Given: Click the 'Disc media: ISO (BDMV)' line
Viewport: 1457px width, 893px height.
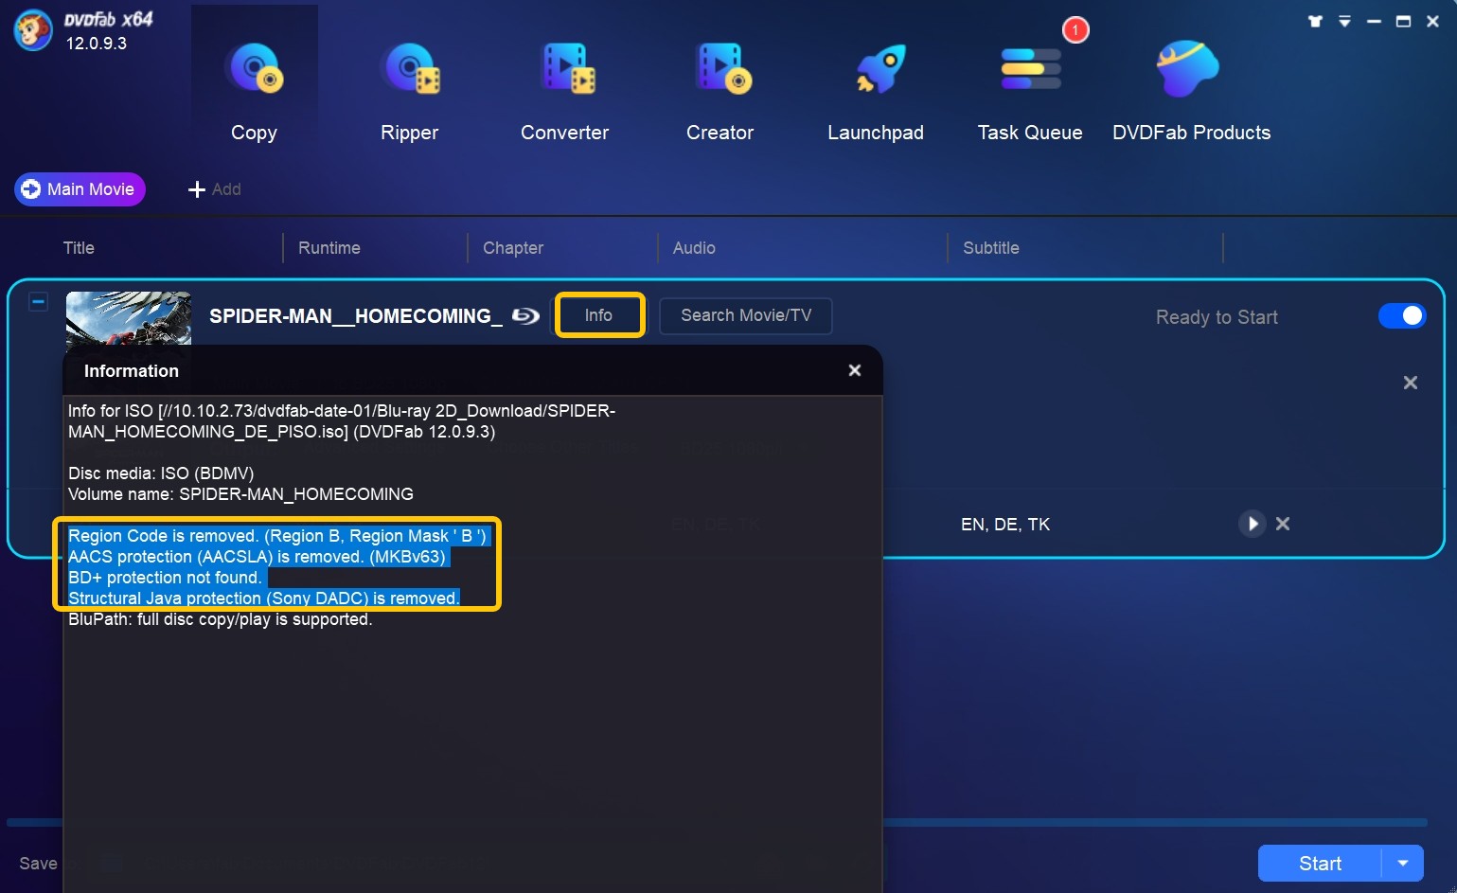Looking at the screenshot, I should click(x=161, y=473).
